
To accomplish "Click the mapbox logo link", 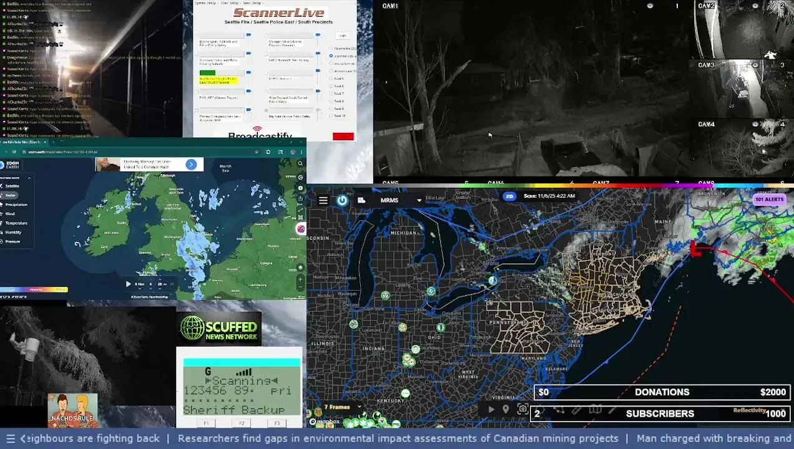I will coord(325,422).
